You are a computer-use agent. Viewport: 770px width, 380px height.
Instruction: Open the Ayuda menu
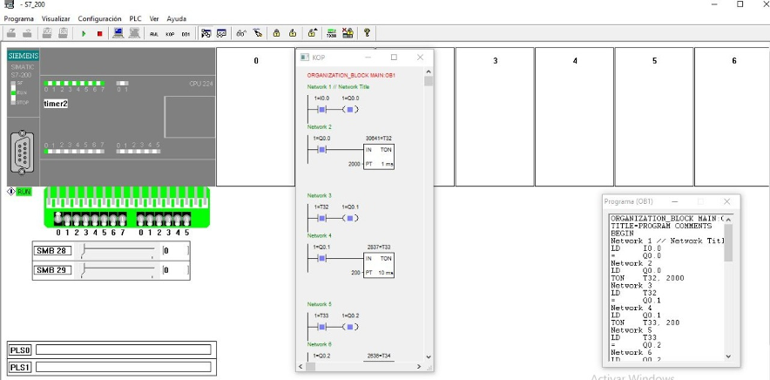click(176, 18)
